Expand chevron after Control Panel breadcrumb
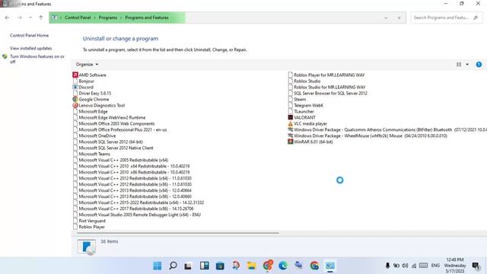The width and height of the screenshot is (487, 274). tap(94, 18)
